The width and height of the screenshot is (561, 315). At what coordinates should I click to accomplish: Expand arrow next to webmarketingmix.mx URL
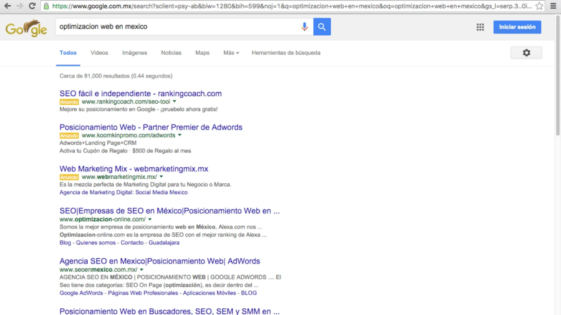tap(161, 177)
